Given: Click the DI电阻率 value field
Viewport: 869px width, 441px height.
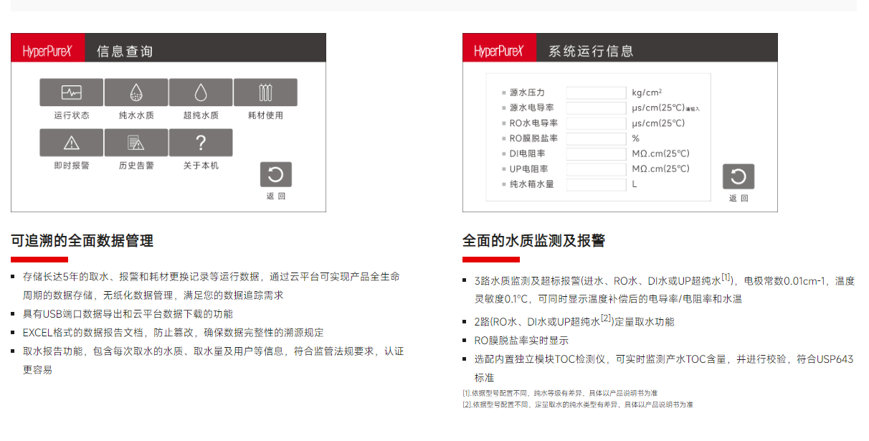Looking at the screenshot, I should coord(596,154).
